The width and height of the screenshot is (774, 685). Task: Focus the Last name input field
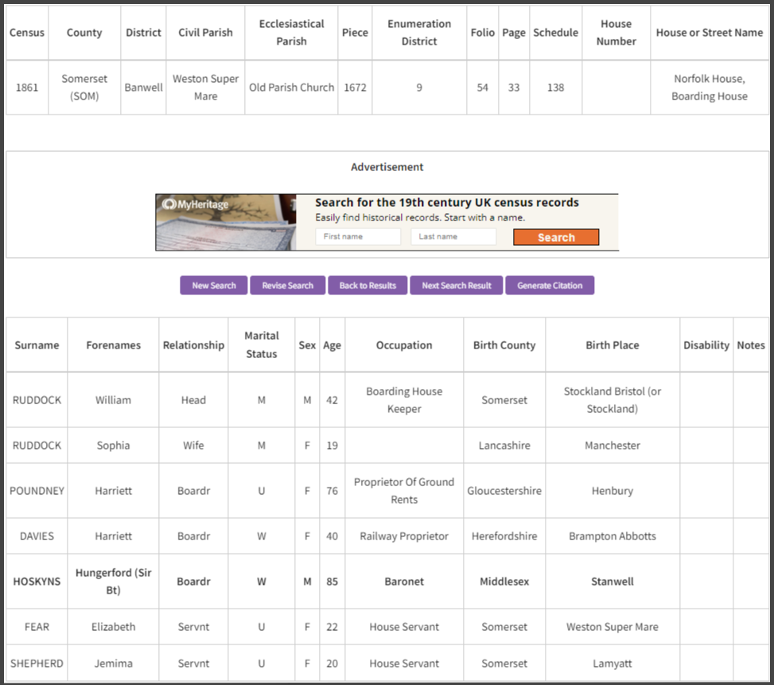pos(453,236)
